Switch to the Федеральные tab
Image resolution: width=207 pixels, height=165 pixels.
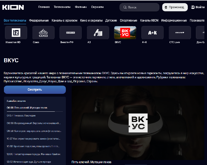click(x=39, y=20)
